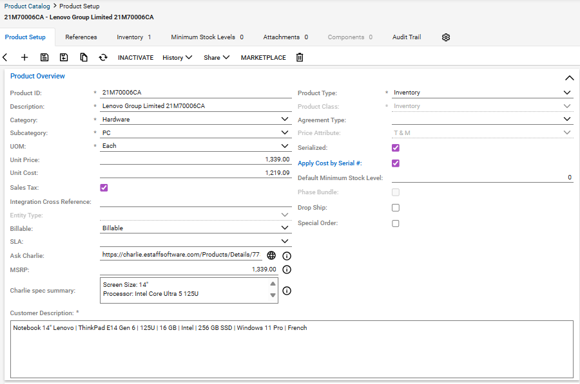Enable the Drop Ship checkbox

pyautogui.click(x=396, y=208)
